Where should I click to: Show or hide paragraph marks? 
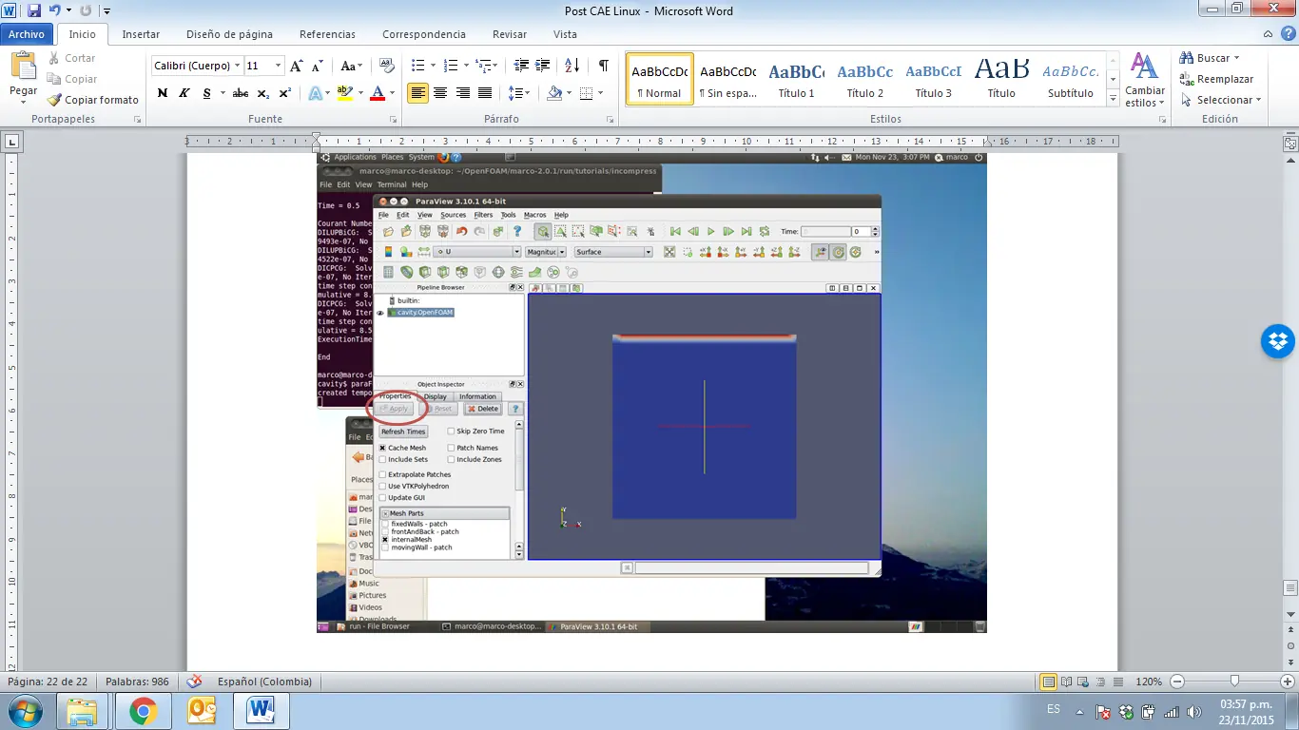[603, 66]
